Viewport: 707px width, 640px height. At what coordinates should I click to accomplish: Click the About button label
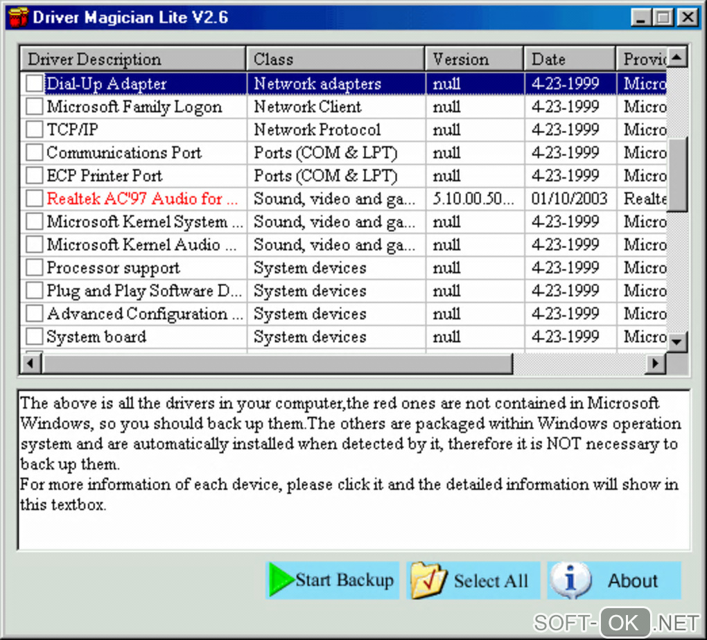coord(633,581)
